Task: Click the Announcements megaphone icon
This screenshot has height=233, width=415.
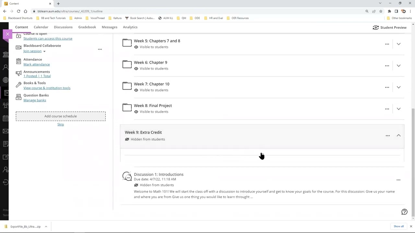Action: point(18,73)
